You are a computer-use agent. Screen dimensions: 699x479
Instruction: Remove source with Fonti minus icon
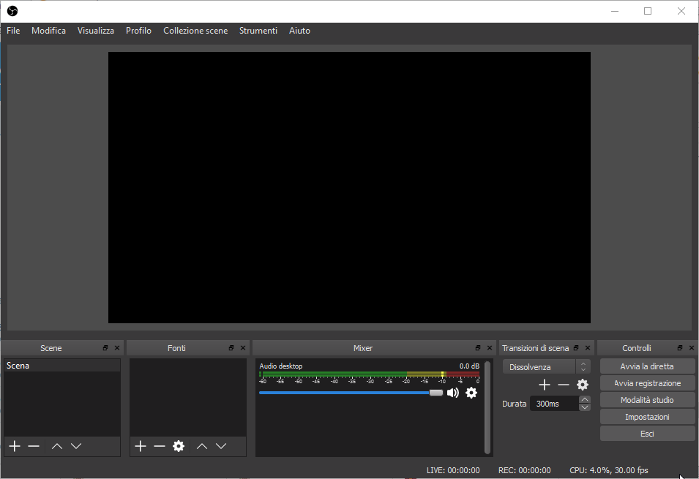[x=160, y=446]
